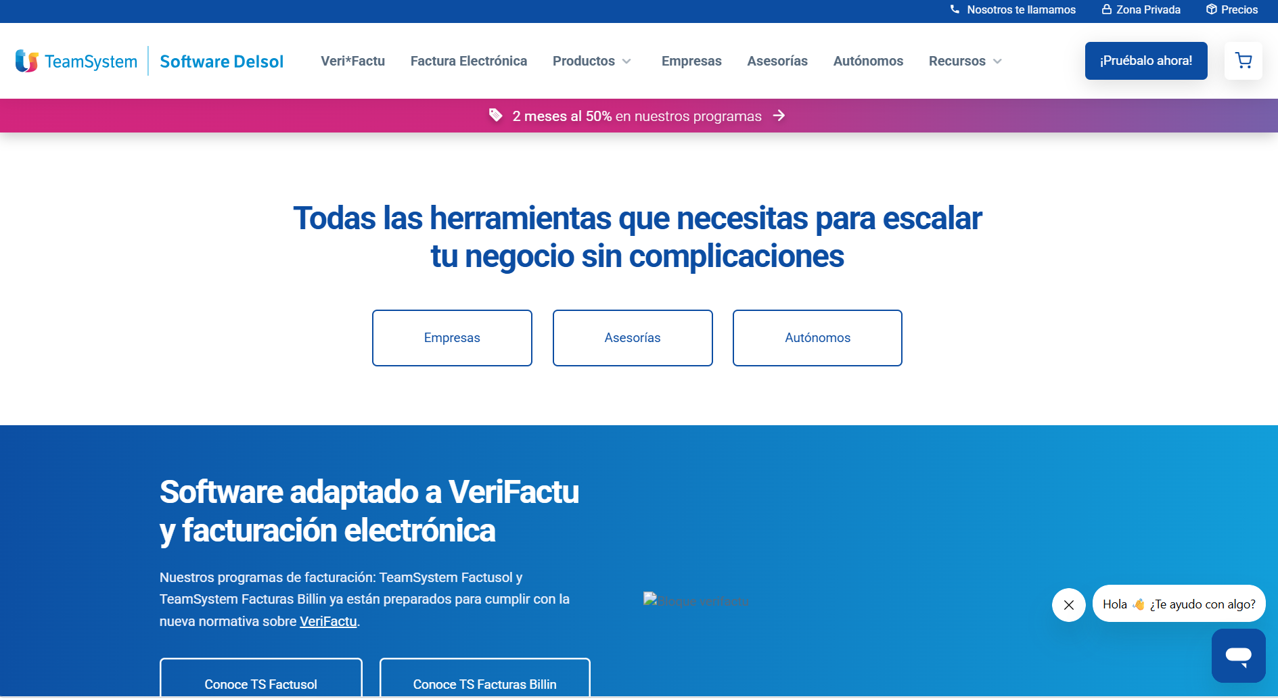Viewport: 1278px width, 699px height.
Task: Open Zona Privada link
Action: [1148, 9]
